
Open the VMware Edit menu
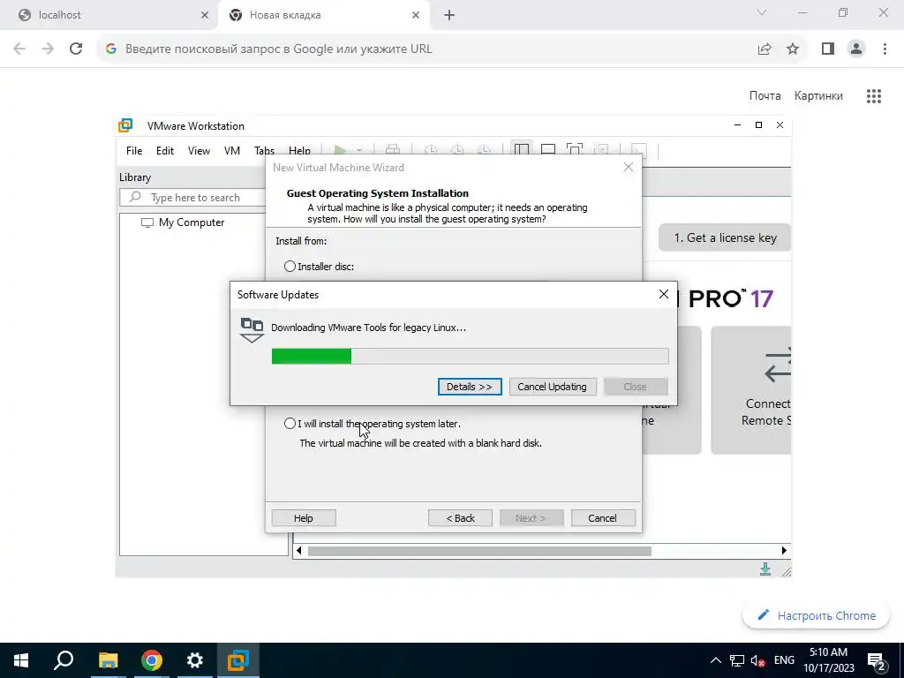pyautogui.click(x=165, y=150)
